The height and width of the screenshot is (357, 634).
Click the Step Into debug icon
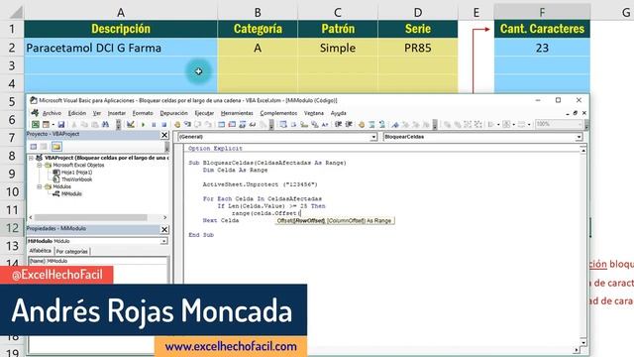187,124
